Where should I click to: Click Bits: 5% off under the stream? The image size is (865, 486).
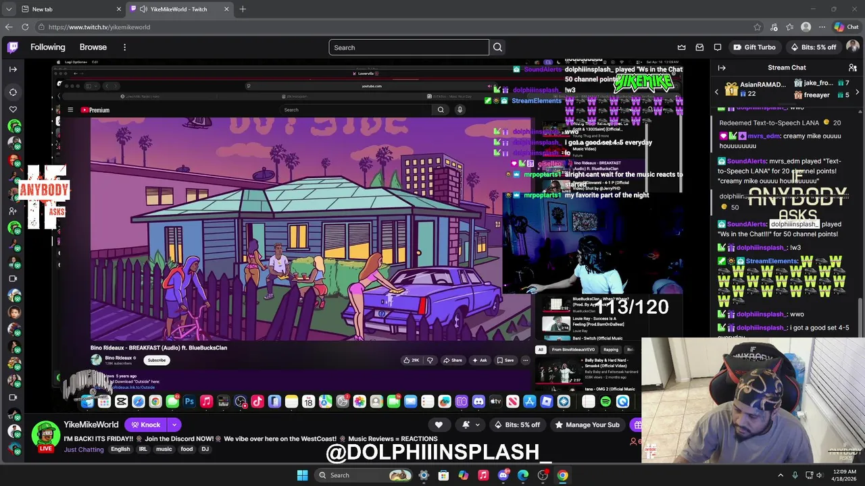[517, 425]
